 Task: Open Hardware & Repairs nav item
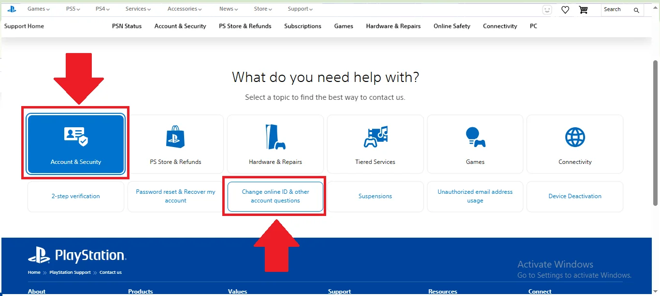coord(393,26)
